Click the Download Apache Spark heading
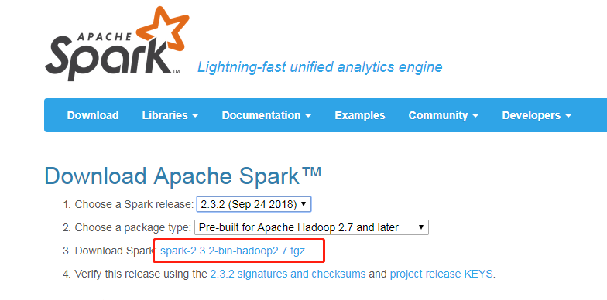Screen dimensions: 607x300 point(183,176)
